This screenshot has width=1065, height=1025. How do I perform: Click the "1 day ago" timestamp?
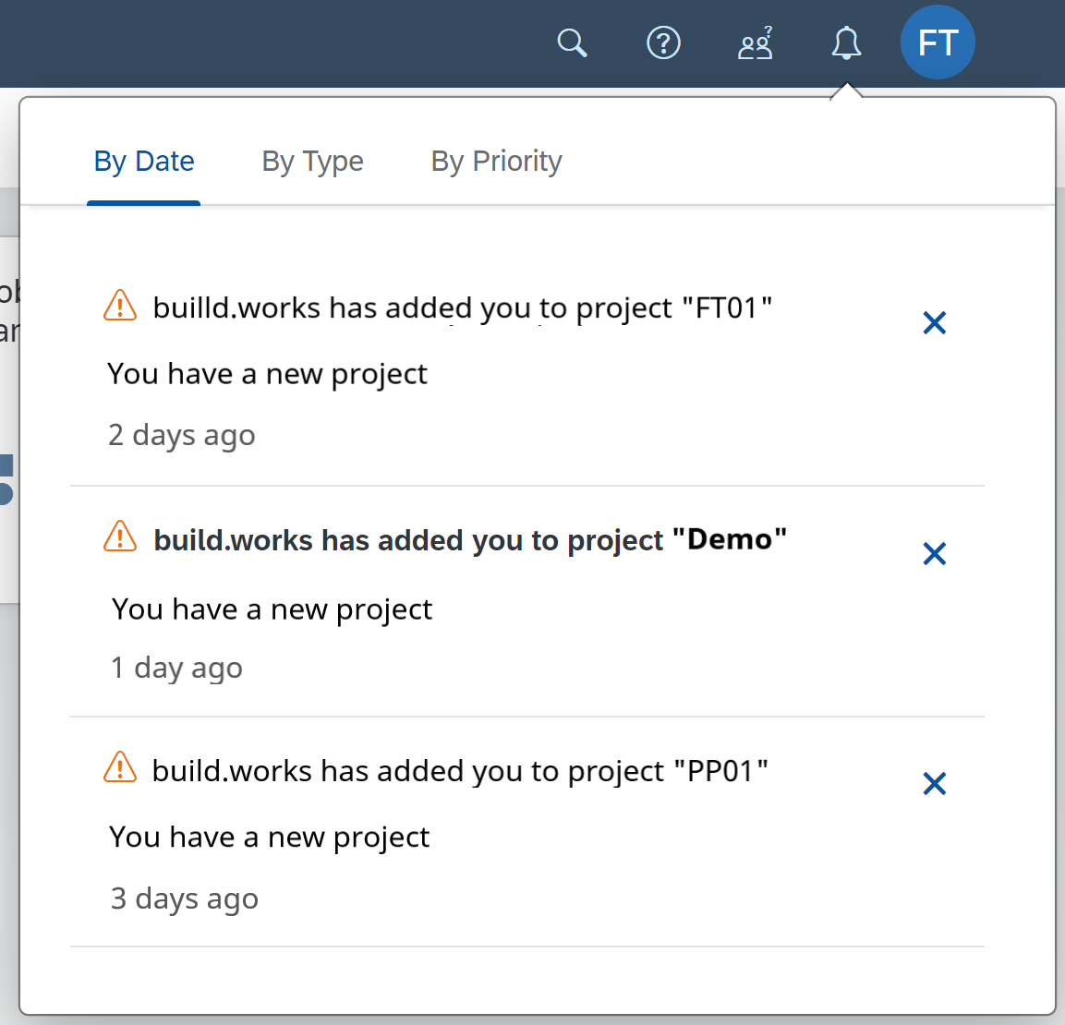point(176,668)
